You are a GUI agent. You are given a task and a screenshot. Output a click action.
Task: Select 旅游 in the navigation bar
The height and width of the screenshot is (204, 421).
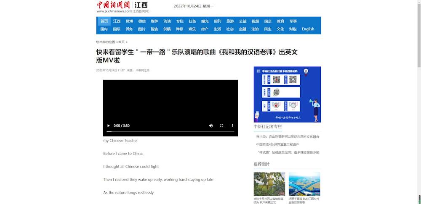[230, 21]
